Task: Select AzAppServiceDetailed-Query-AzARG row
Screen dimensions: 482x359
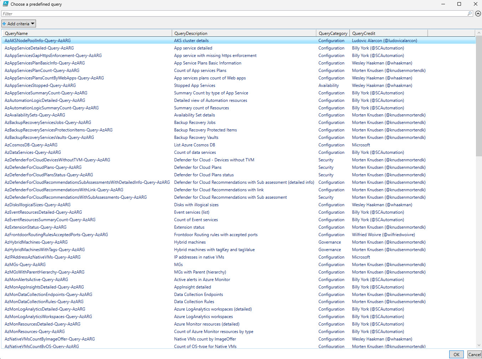Action: (x=239, y=48)
